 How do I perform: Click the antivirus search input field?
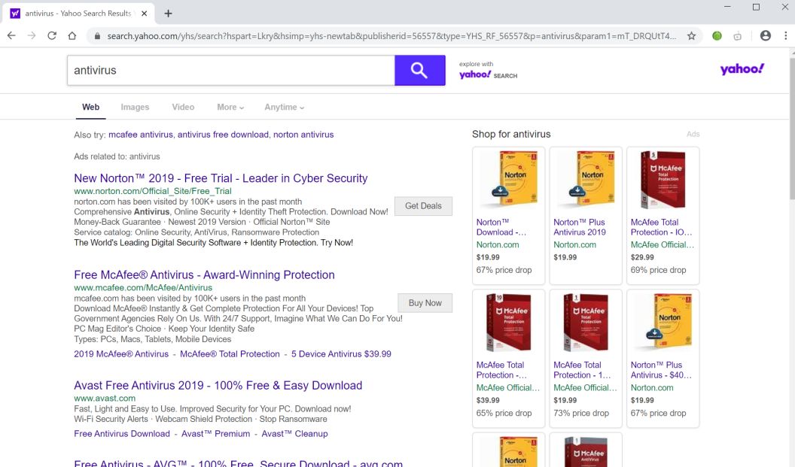tap(230, 71)
